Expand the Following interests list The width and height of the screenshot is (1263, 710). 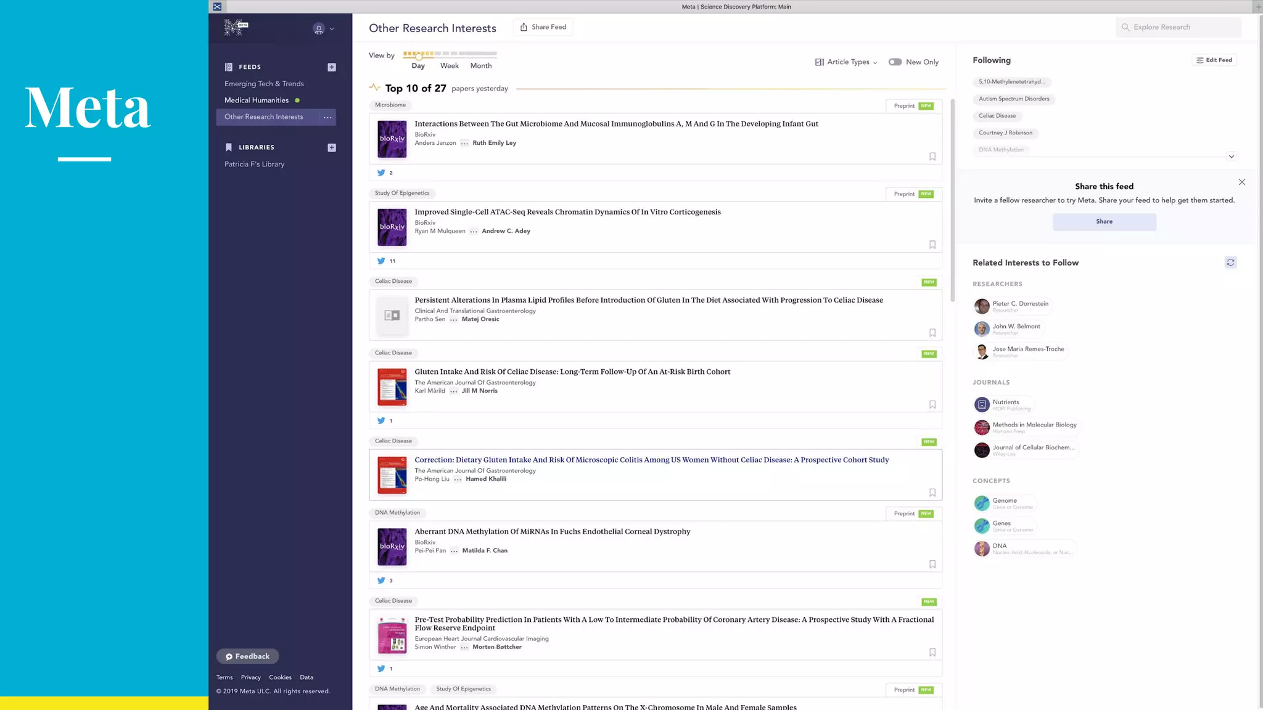(x=1231, y=157)
